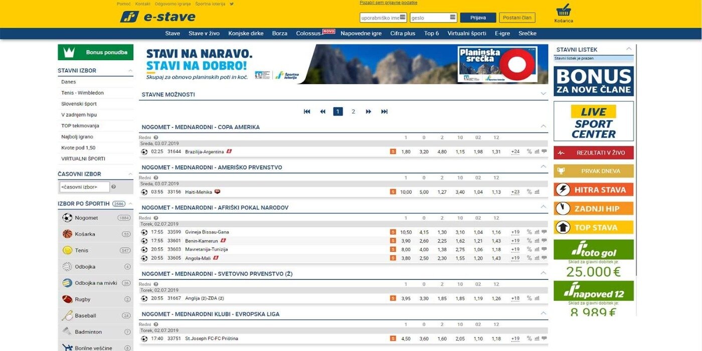Select the Badminton shuttlecock icon
The height and width of the screenshot is (351, 702).
67,331
